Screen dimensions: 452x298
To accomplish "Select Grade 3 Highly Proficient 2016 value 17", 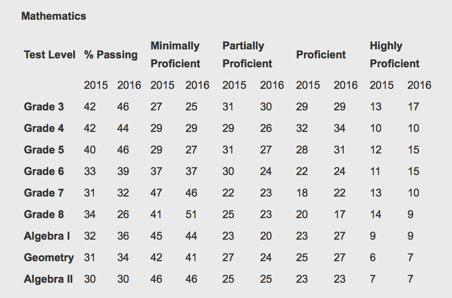I will tap(413, 106).
